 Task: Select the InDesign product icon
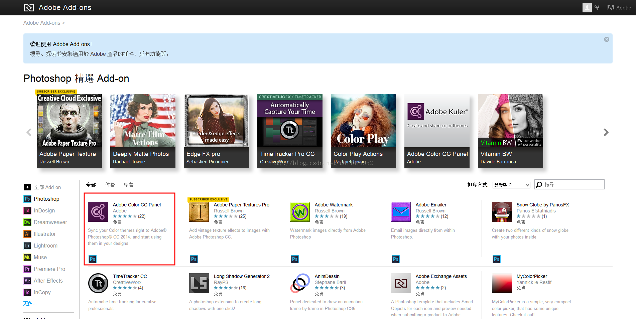[27, 211]
